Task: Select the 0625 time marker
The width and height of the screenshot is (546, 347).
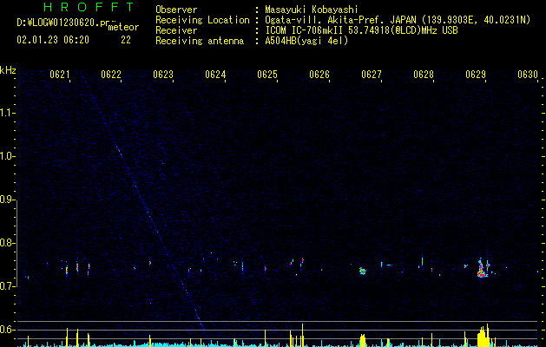Action: coord(267,75)
